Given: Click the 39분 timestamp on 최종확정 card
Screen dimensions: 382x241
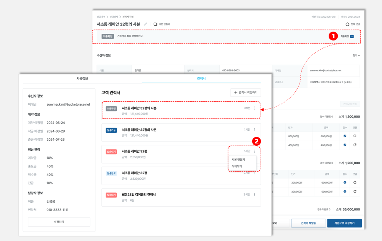Looking at the screenshot, I should tap(247, 108).
